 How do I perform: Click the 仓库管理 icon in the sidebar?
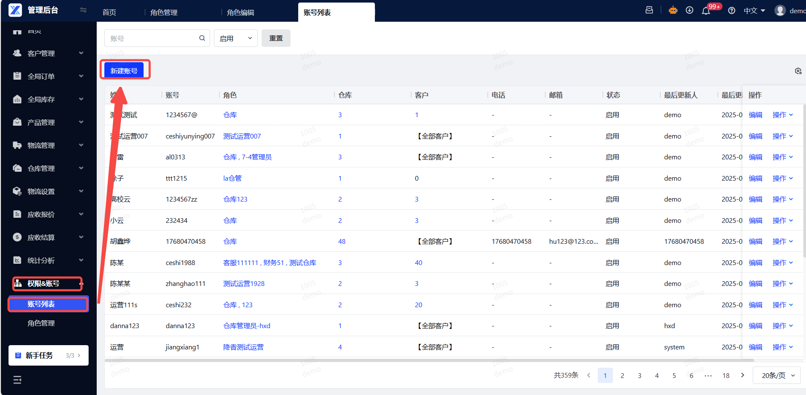17,168
